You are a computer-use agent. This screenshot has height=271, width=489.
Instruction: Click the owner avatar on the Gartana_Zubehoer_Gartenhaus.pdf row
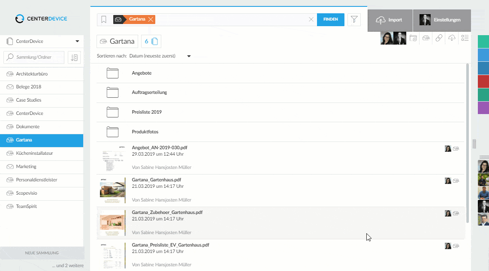coord(448,213)
